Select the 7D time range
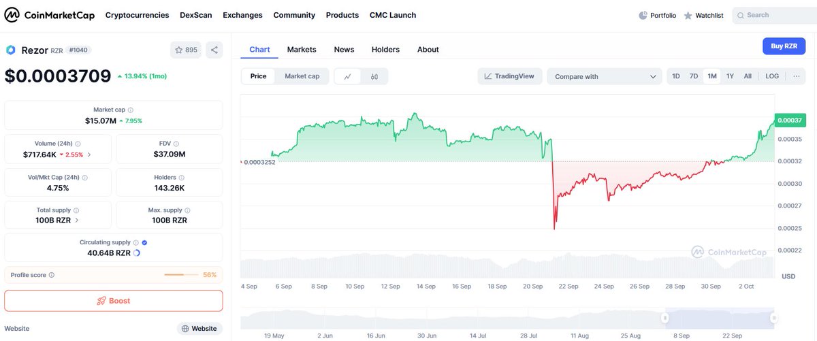This screenshot has height=341, width=817. tap(694, 76)
